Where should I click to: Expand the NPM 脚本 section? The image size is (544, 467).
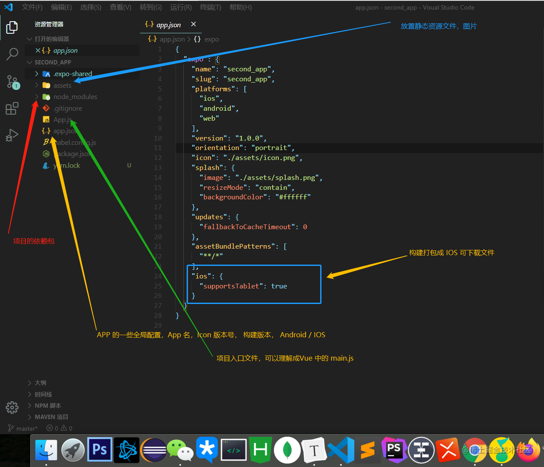pos(48,406)
